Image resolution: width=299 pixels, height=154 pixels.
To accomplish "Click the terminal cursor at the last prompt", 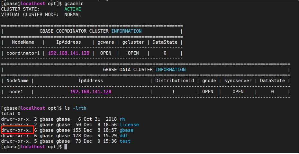I will (x=66, y=147).
